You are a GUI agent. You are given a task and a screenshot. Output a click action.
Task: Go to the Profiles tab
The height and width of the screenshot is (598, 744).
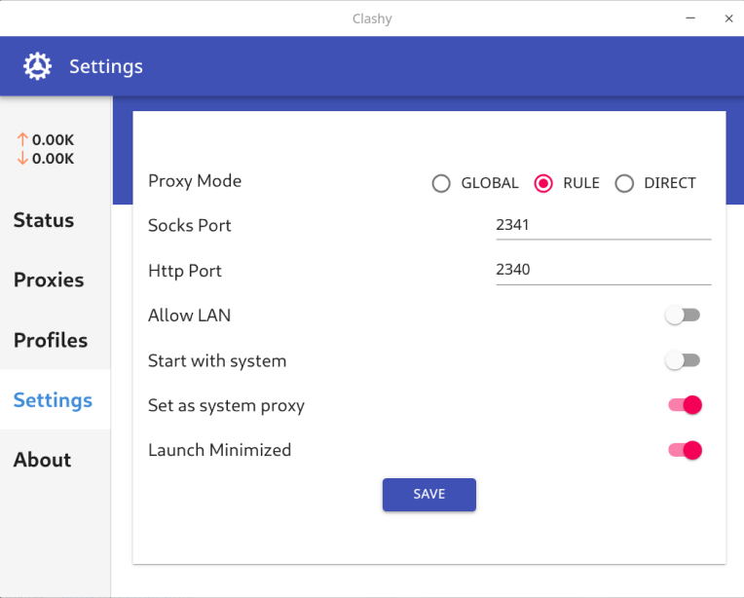(51, 340)
